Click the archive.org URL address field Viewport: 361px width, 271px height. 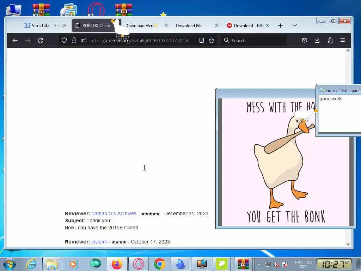(139, 41)
